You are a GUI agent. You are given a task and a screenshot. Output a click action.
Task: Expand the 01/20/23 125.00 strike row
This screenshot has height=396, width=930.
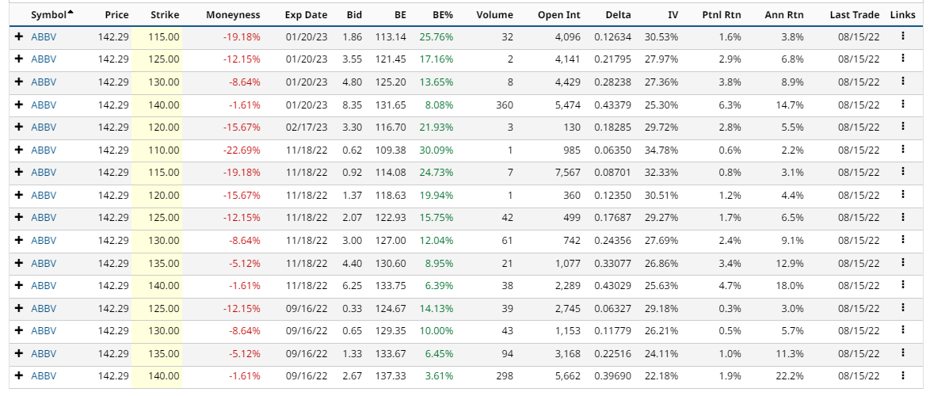18,59
